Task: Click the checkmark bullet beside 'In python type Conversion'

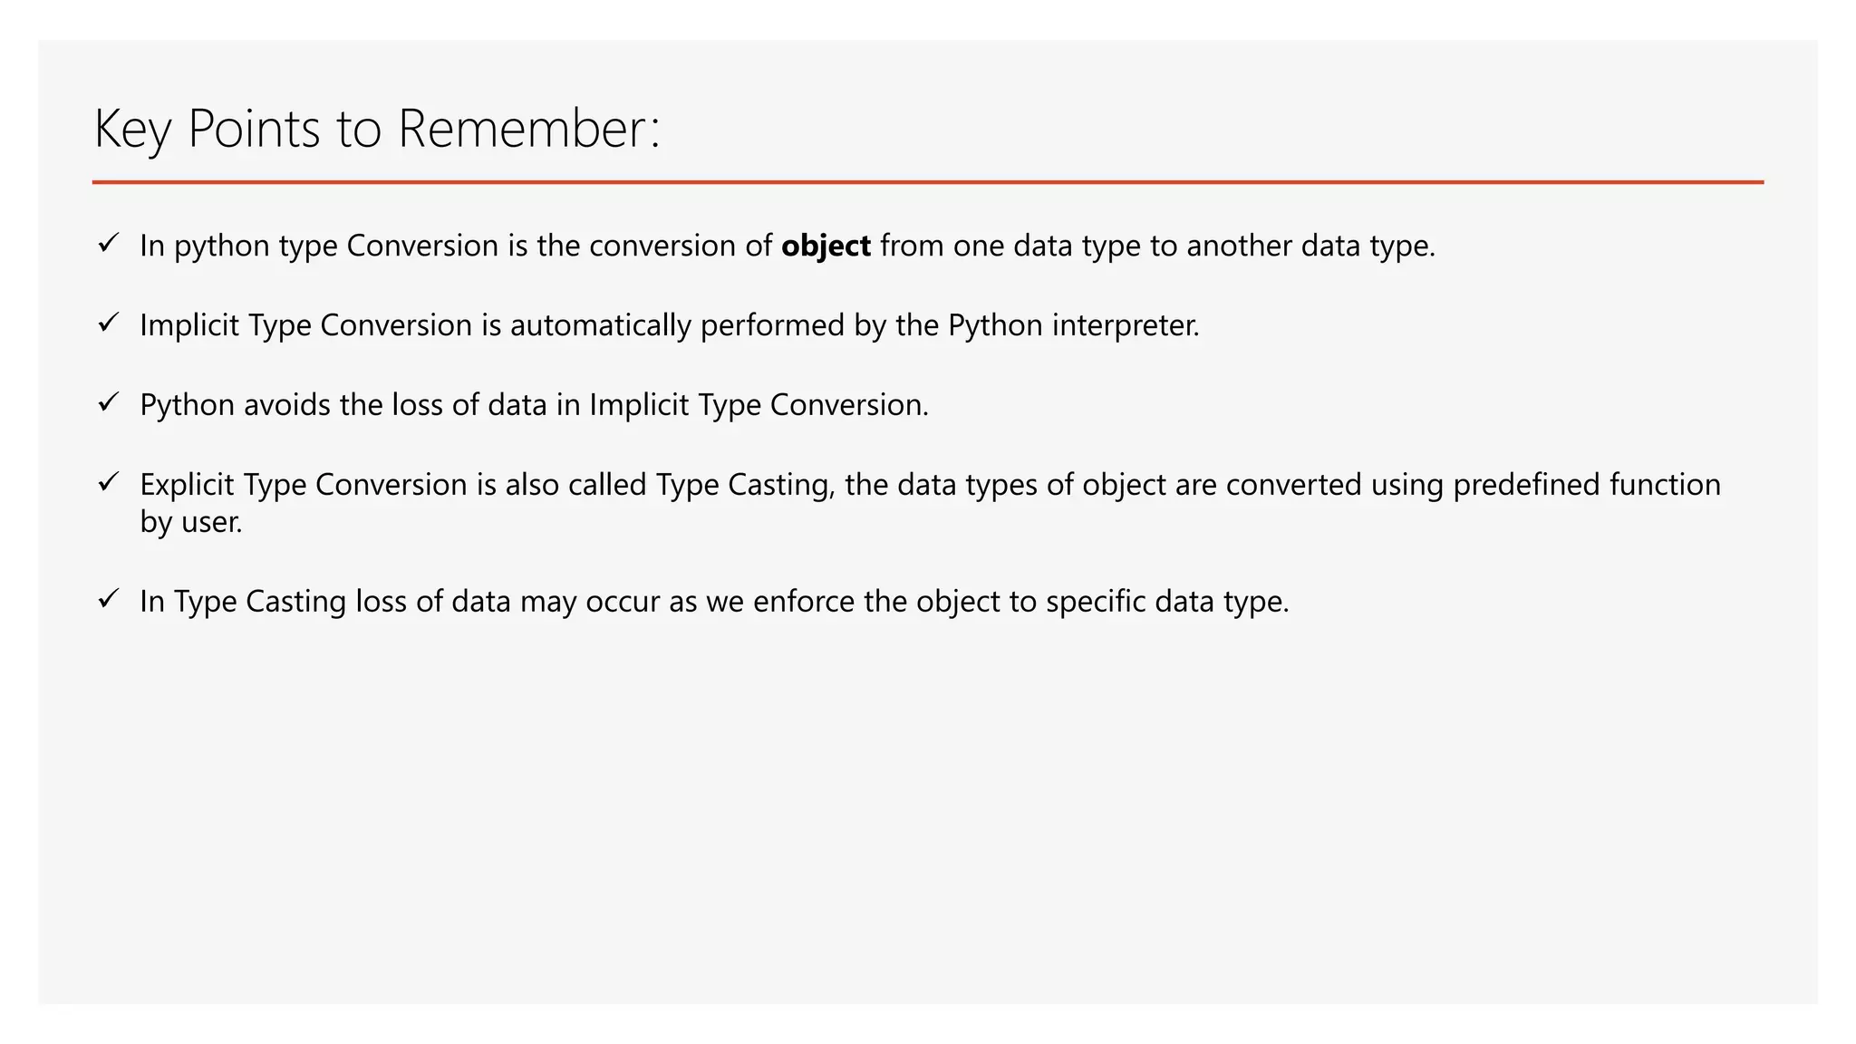Action: 109,243
